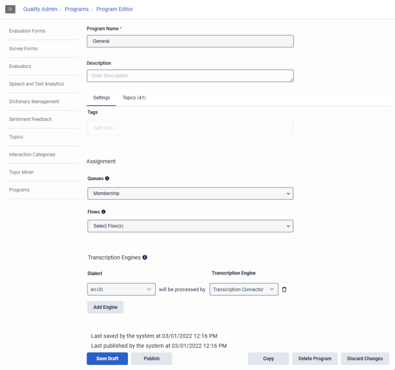
Task: Select the Settings tab
Action: (102, 98)
